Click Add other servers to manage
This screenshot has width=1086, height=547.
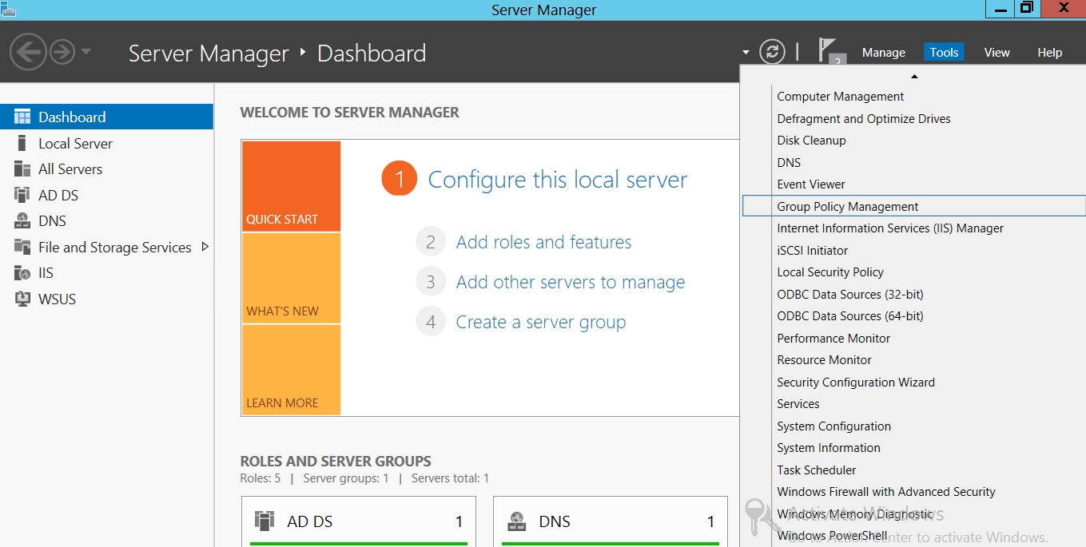[571, 282]
